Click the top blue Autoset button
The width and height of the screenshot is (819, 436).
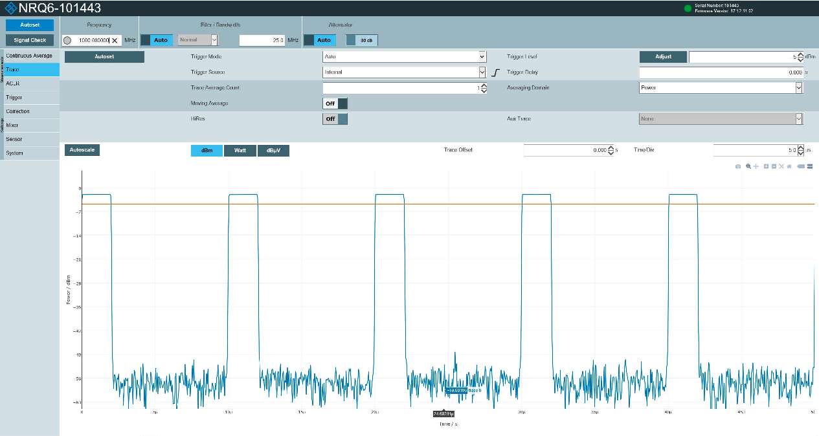click(x=30, y=25)
